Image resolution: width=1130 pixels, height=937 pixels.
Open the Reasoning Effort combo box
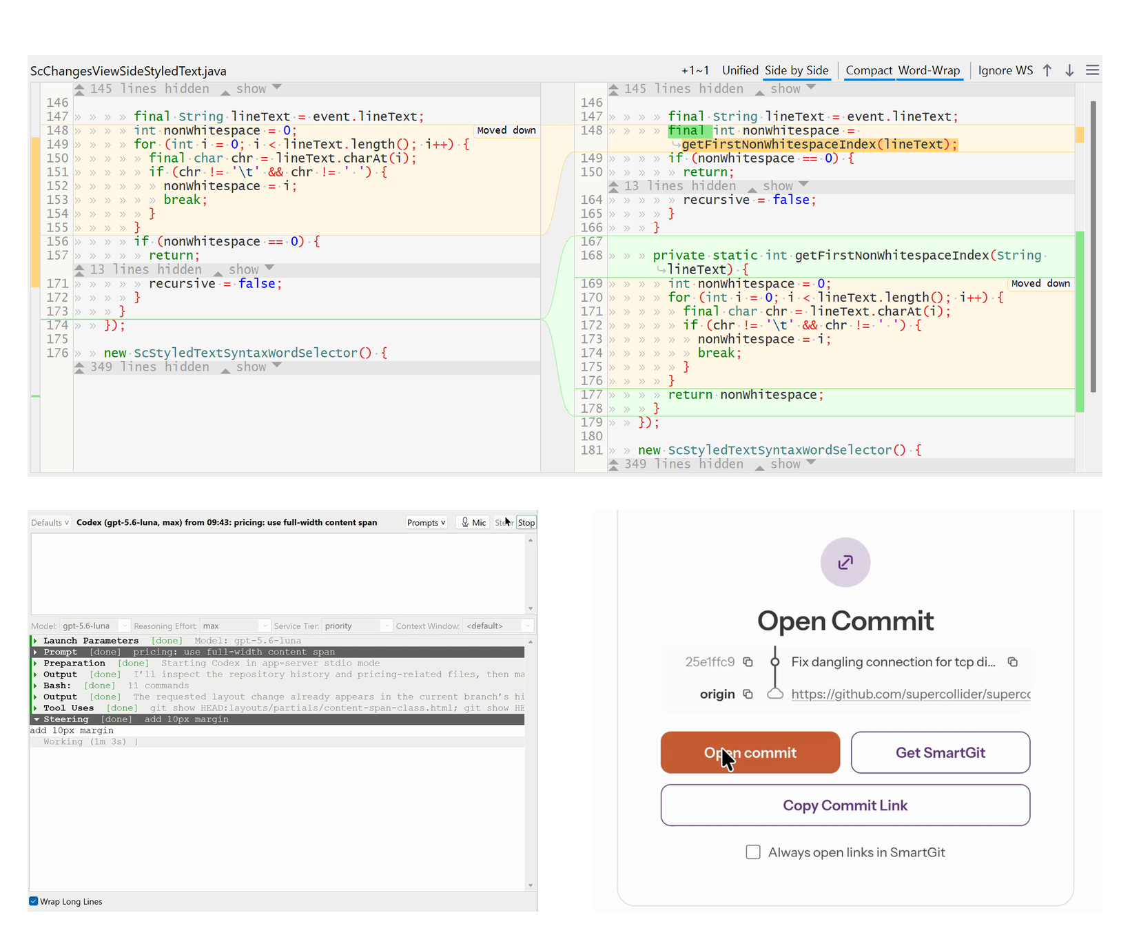click(x=235, y=626)
